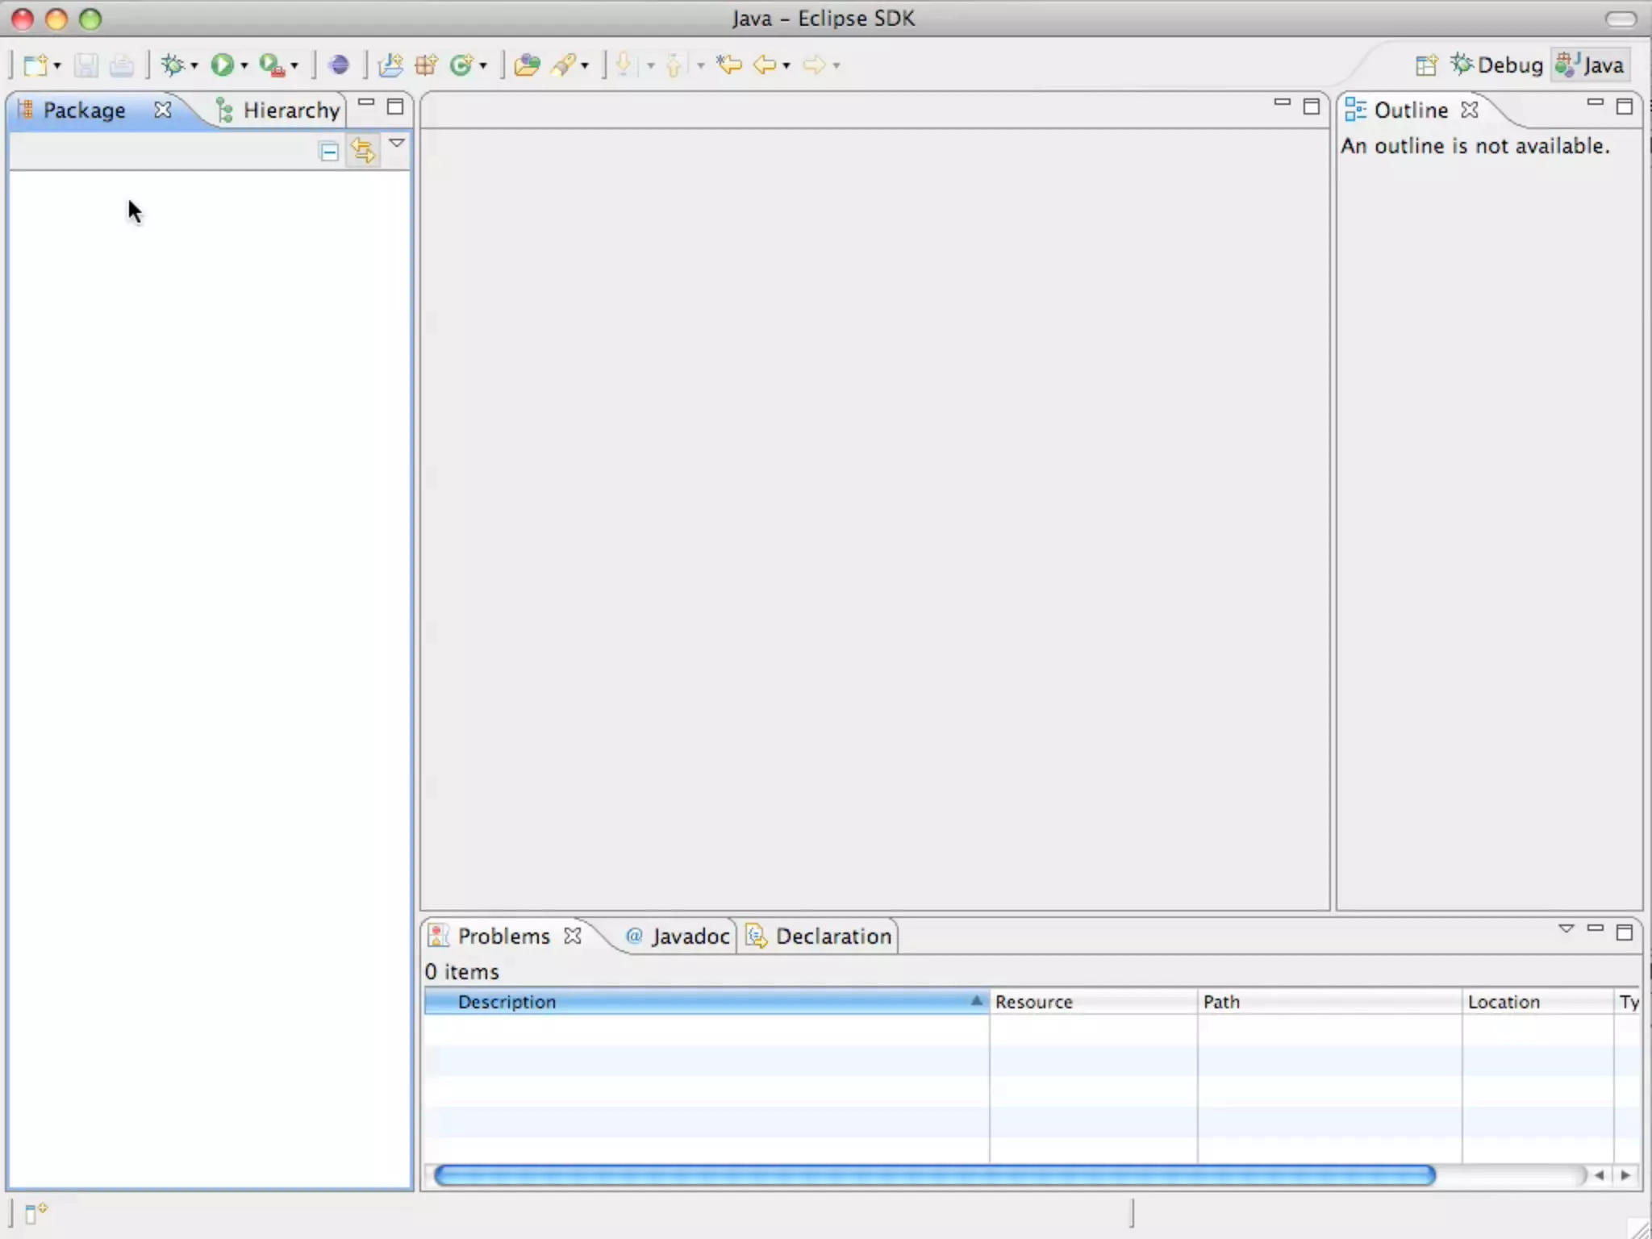Click the Next Annotation down arrow icon
The image size is (1652, 1239).
(x=624, y=65)
